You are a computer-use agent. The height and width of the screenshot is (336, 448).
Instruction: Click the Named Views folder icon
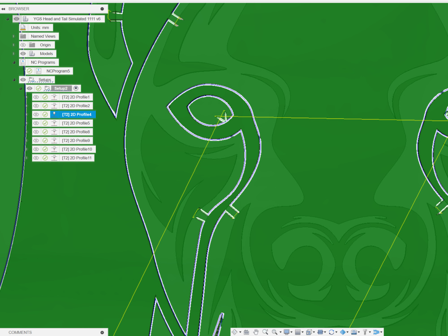point(23,36)
